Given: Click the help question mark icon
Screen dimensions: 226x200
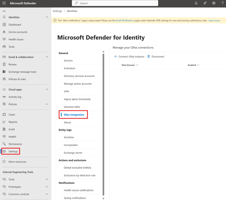Looking at the screenshot, I should [222, 3].
